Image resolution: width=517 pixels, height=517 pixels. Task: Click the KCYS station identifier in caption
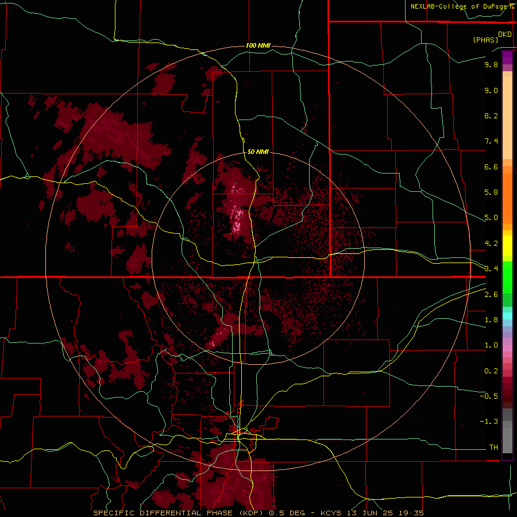[331, 513]
